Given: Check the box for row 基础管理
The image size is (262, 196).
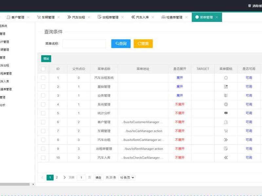Looking at the screenshot, I should click(43, 87).
